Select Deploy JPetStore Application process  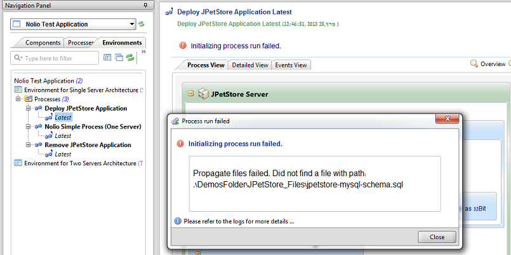86,108
